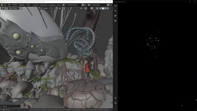Select material preview shading
The image size is (197, 111).
pos(105,8)
